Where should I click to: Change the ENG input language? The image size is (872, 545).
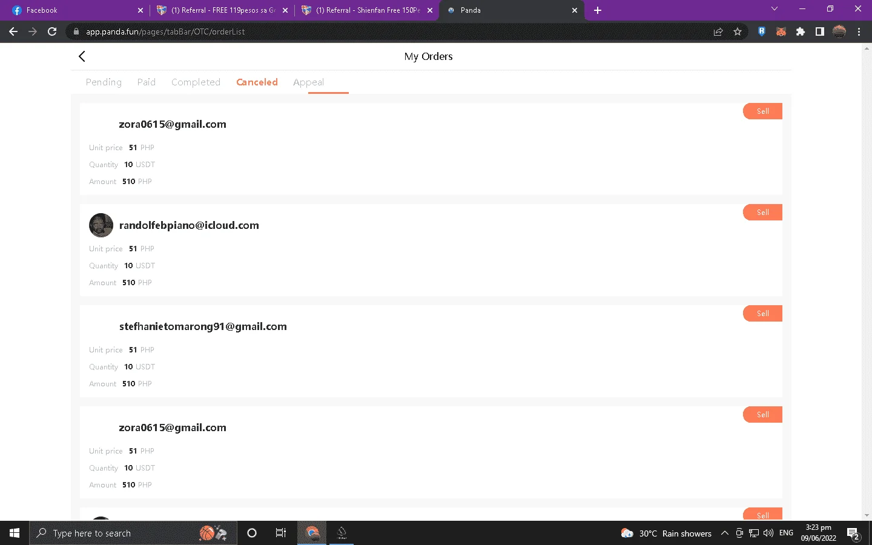tap(786, 533)
